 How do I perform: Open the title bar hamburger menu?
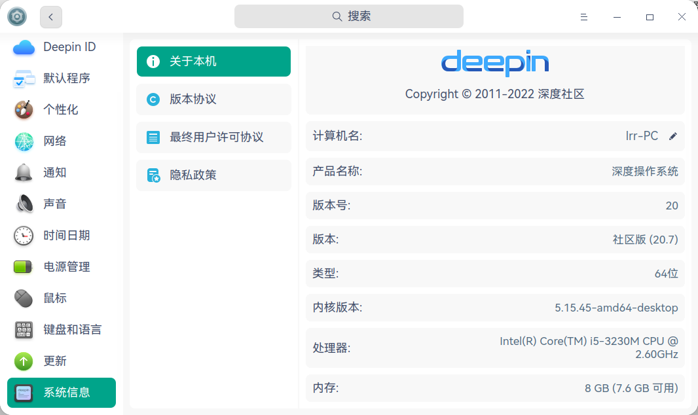coord(584,17)
